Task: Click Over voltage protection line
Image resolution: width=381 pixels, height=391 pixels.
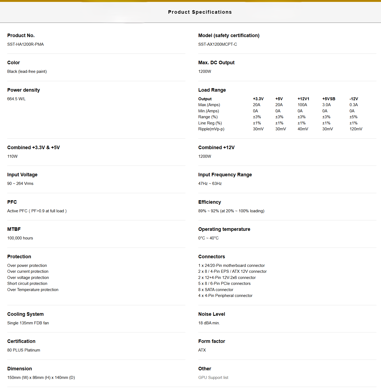Action: pyautogui.click(x=28, y=278)
